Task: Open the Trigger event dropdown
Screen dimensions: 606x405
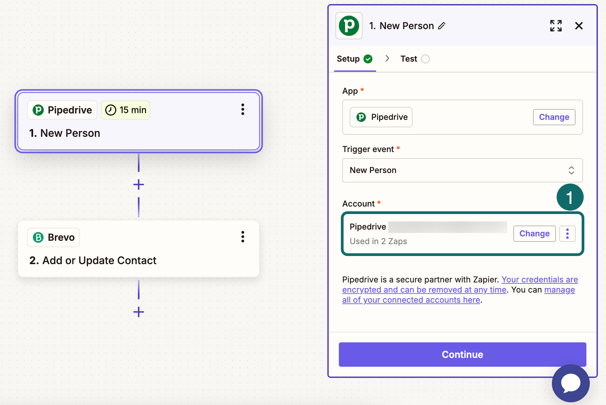Action: click(462, 170)
